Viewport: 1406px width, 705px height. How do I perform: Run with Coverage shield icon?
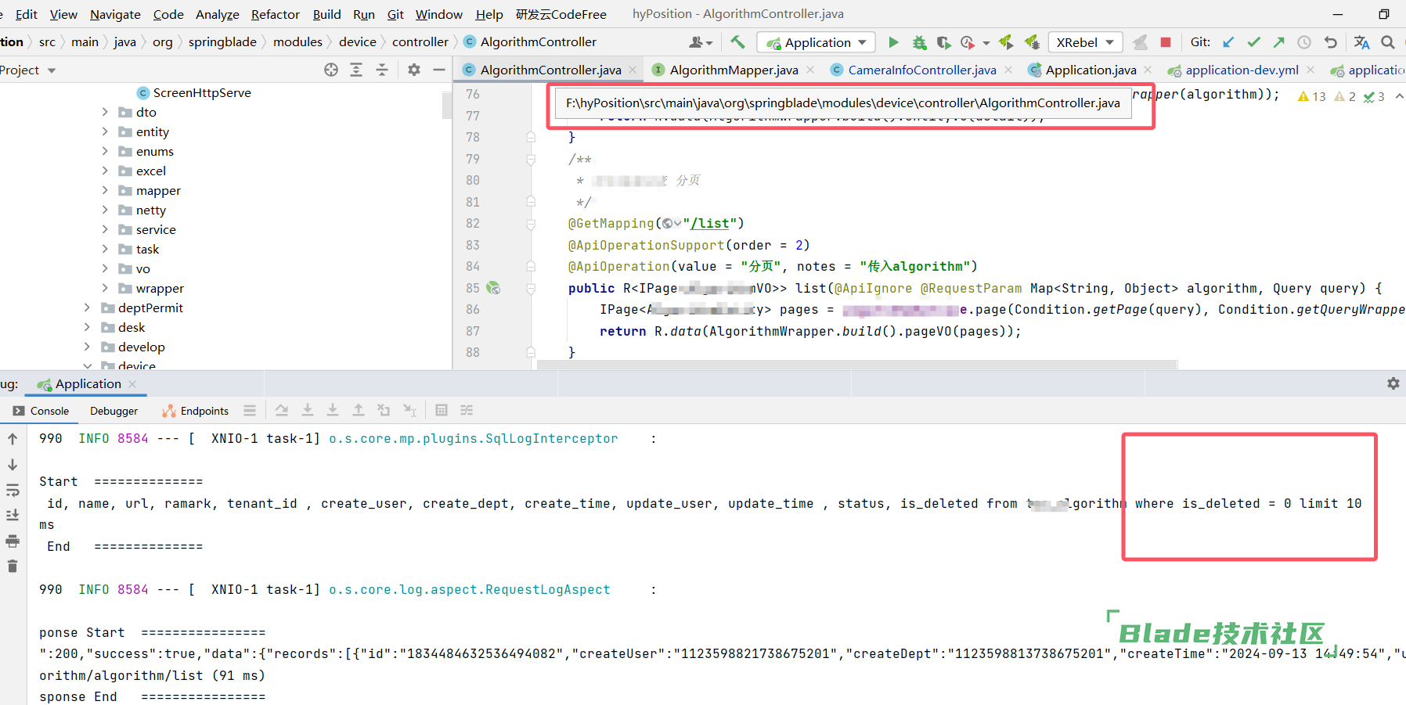(x=943, y=42)
